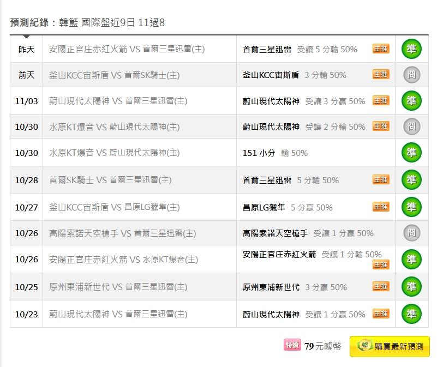
Task: Click 原州東浦新世代 VS 首爾三星迅雷 matchup
Action: click(x=118, y=287)
